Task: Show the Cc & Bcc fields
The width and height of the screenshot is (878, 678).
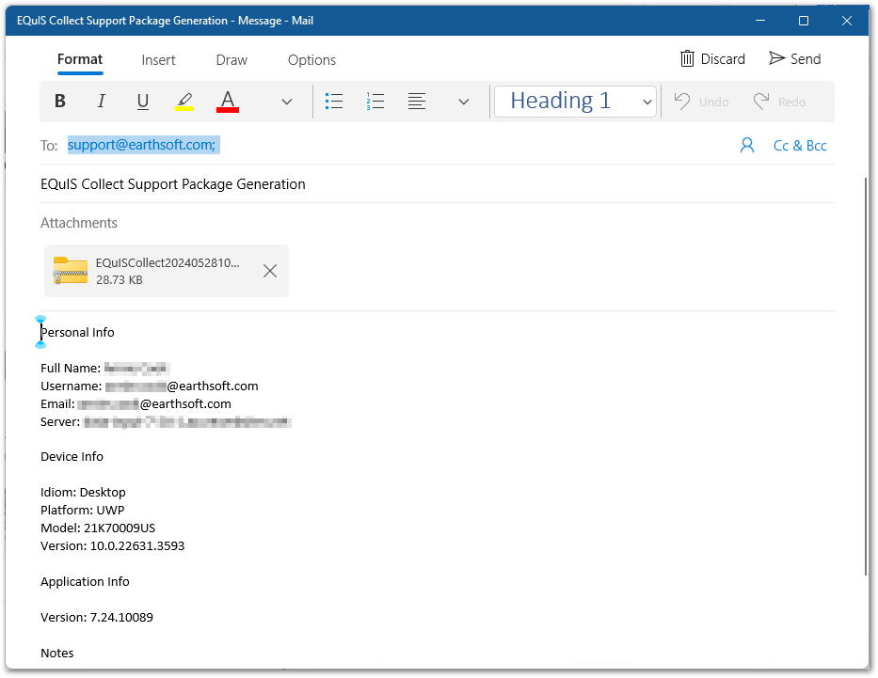Action: pos(799,145)
